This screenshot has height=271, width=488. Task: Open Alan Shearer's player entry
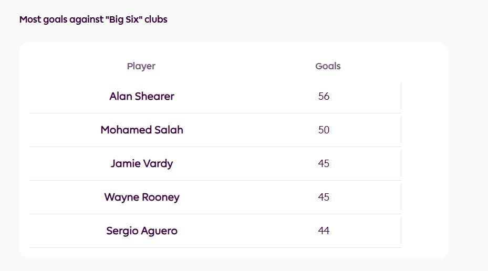(142, 97)
